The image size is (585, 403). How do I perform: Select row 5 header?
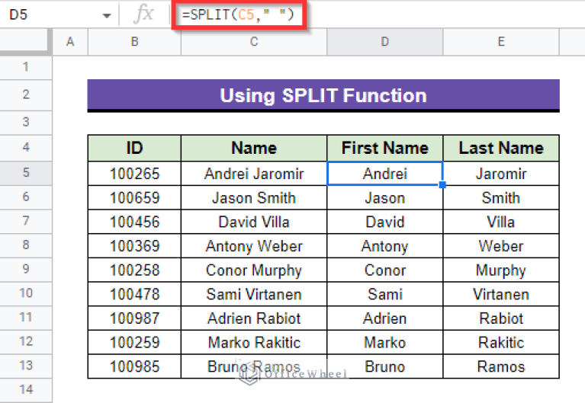pos(25,173)
